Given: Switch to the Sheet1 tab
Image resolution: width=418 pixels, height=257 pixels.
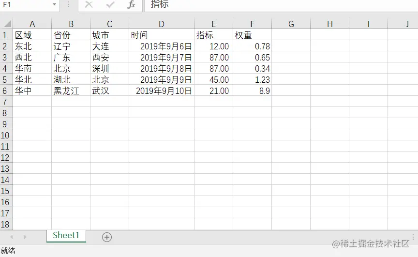Looking at the screenshot, I should (66, 235).
